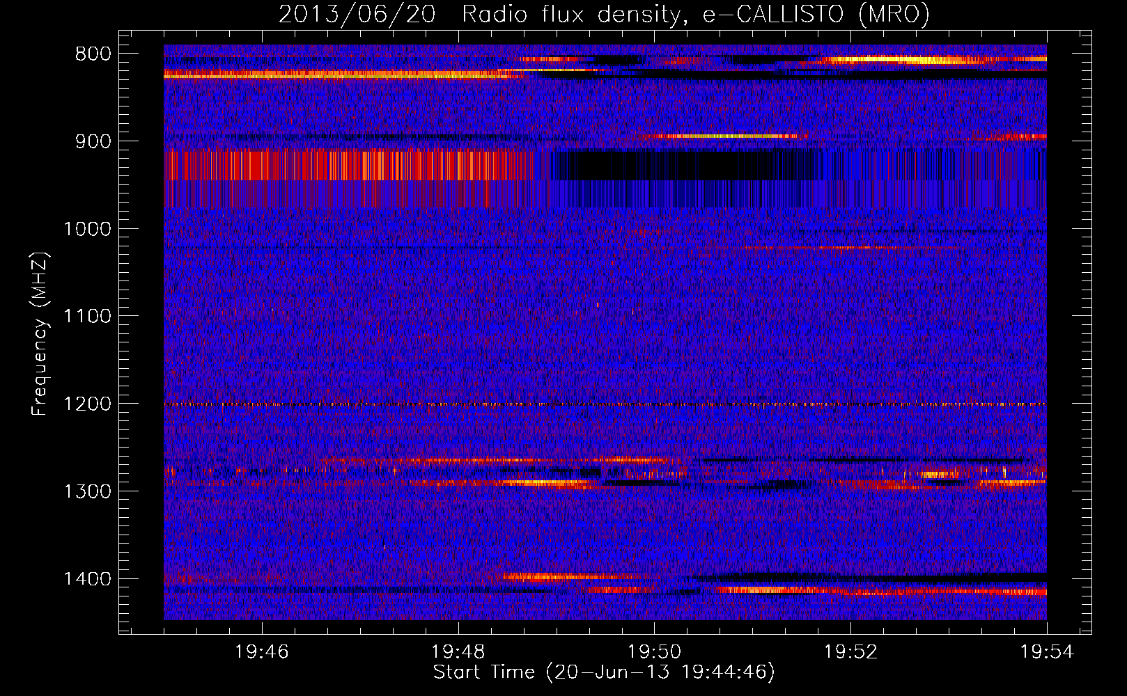Viewport: 1127px width, 696px height.
Task: Click the '1400' frequency tick label
Action: tap(87, 579)
